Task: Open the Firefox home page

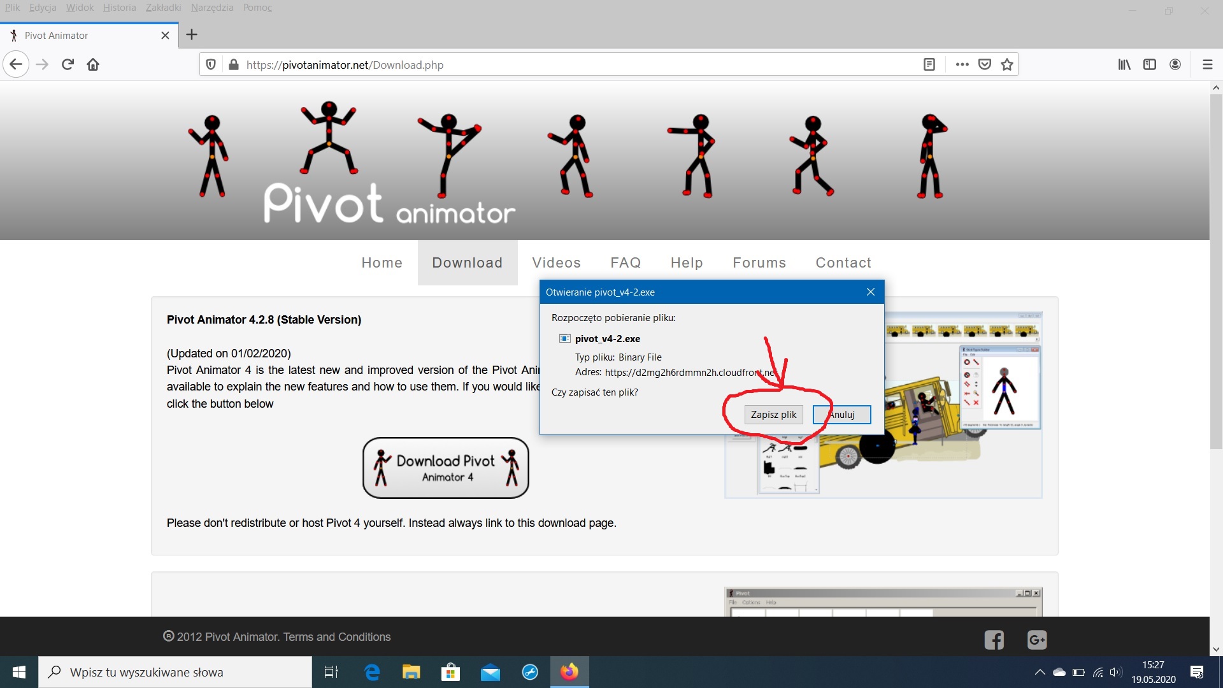Action: click(93, 64)
